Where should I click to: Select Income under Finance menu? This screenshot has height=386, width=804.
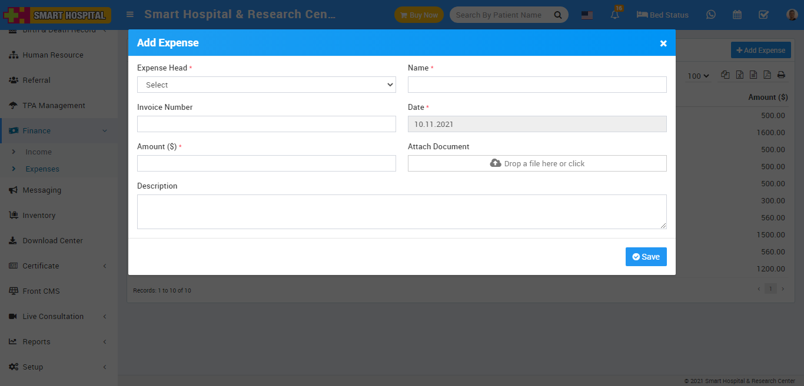[38, 152]
